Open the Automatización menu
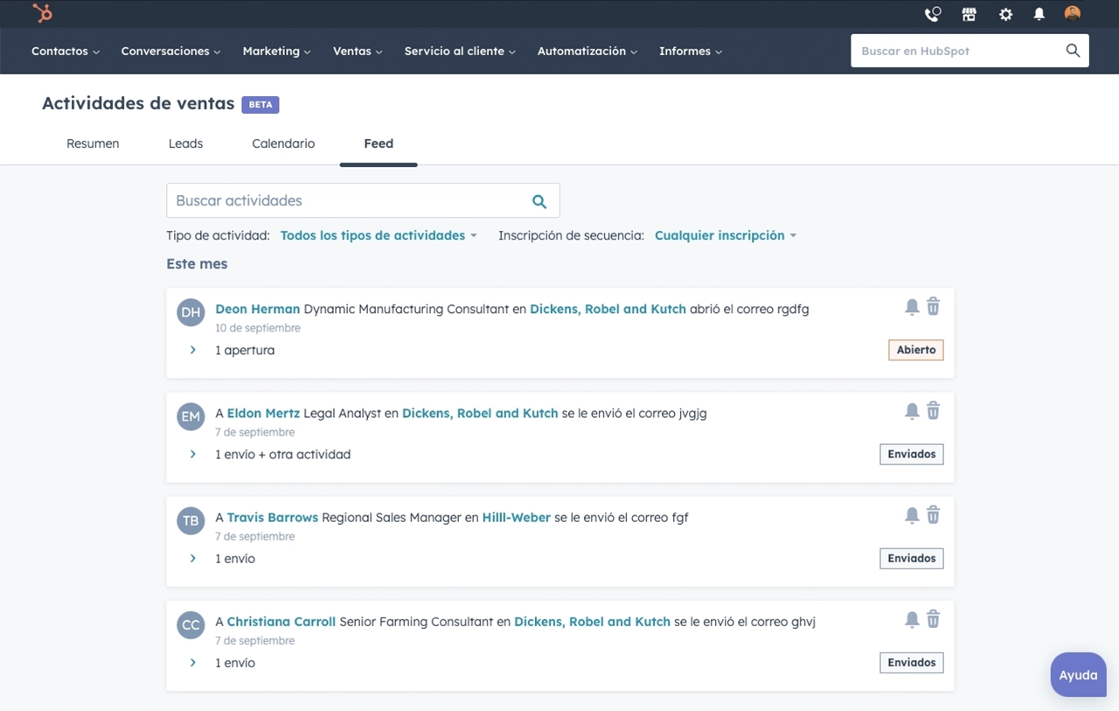This screenshot has height=711, width=1119. 587,51
